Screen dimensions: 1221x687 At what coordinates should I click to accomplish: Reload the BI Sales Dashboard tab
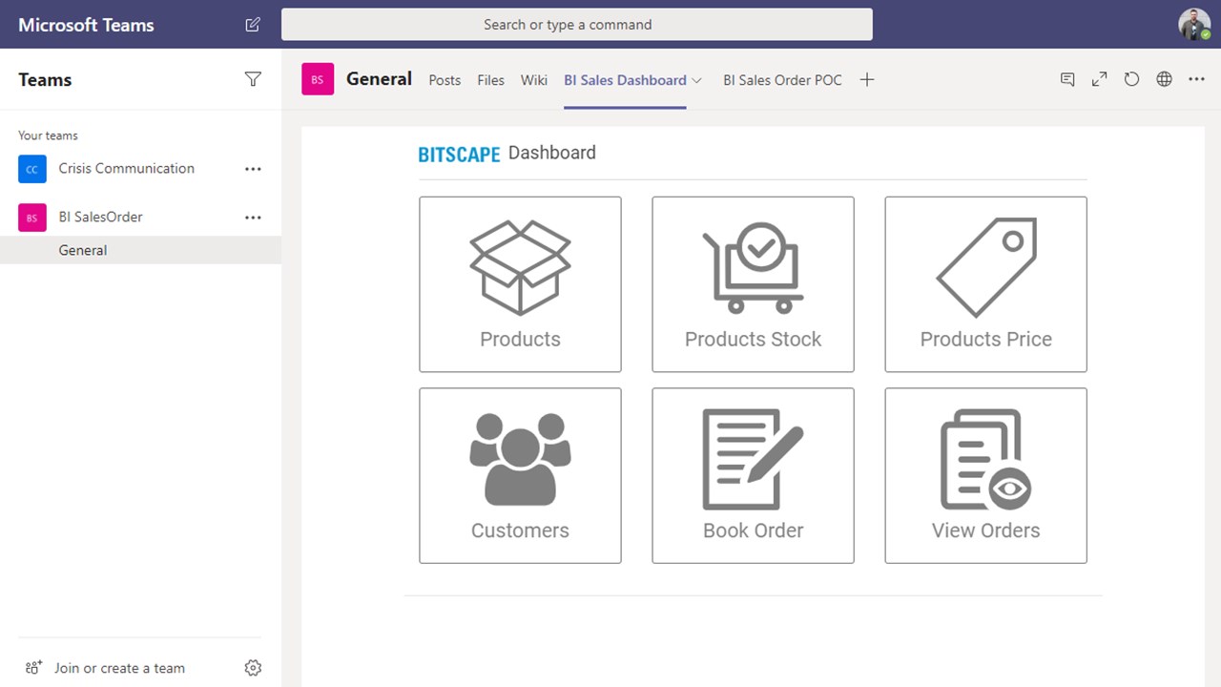coord(1131,80)
